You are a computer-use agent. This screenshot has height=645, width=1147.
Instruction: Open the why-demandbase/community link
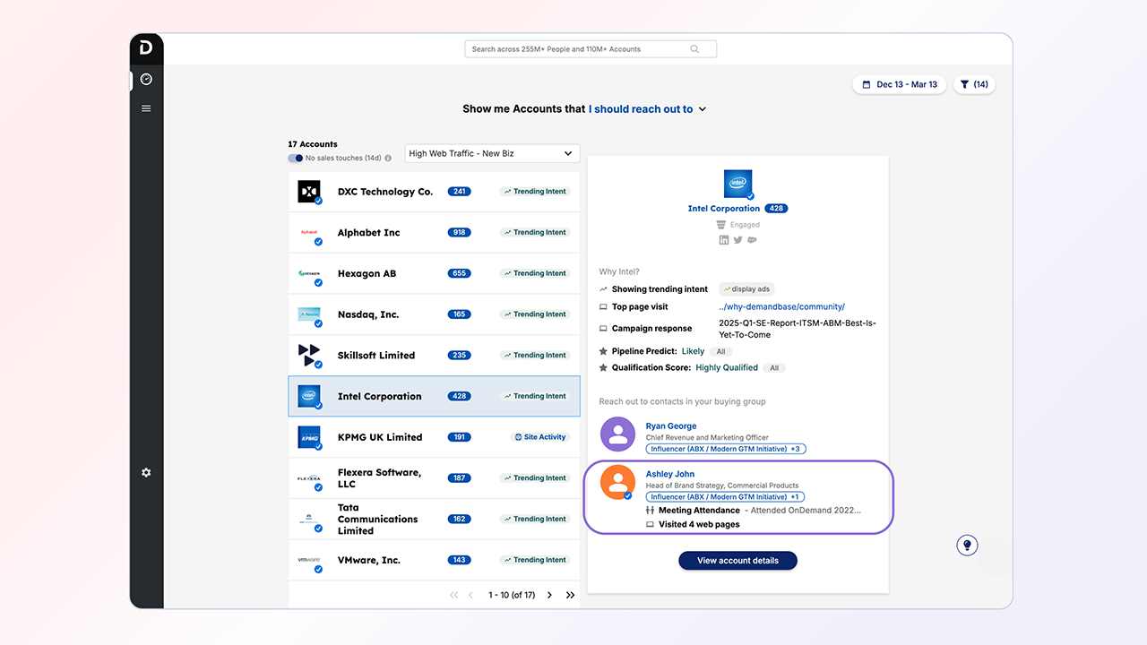tap(782, 306)
